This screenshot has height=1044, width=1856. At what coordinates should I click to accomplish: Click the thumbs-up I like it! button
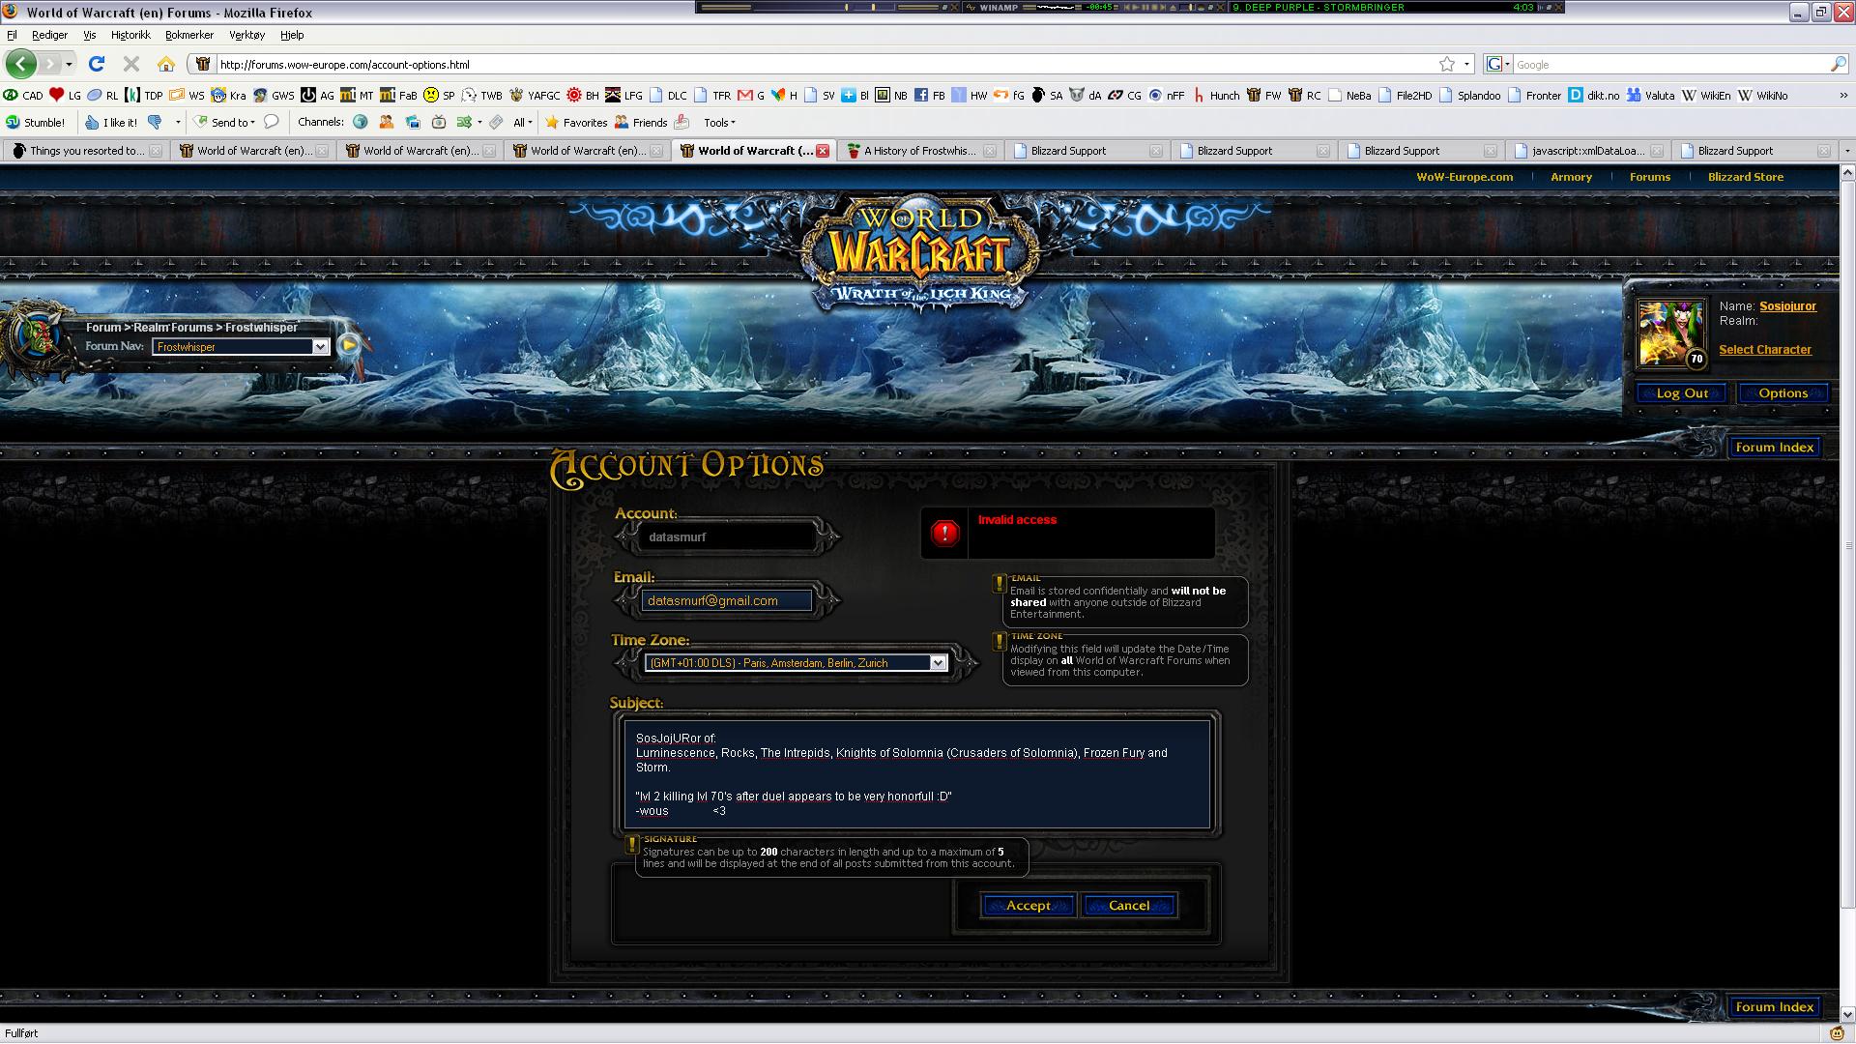point(110,123)
